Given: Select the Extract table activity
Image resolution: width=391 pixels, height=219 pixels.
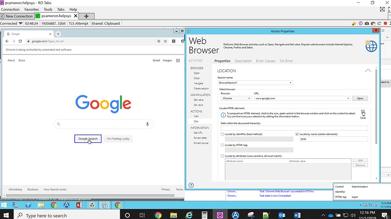Looking at the screenshot, I should click(x=200, y=138).
